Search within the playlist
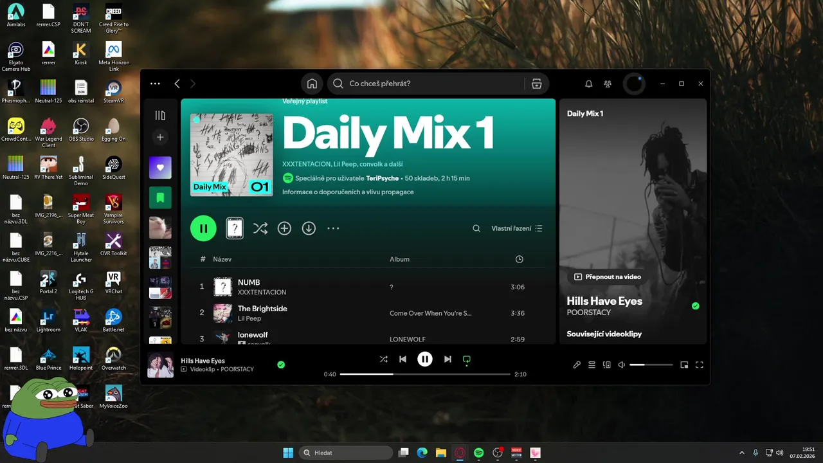The width and height of the screenshot is (823, 463). pyautogui.click(x=476, y=228)
